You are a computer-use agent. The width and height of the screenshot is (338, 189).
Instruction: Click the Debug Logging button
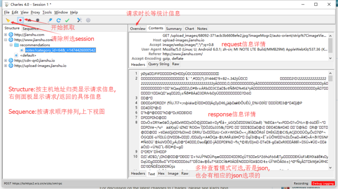point(323,183)
